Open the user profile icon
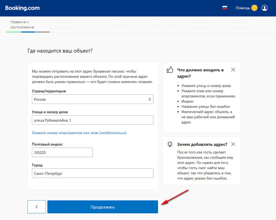The width and height of the screenshot is (276, 220). point(265,8)
